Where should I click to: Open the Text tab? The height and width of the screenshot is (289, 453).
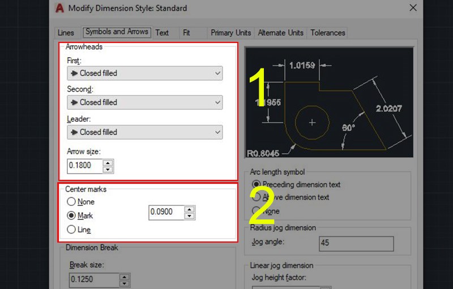coord(162,33)
